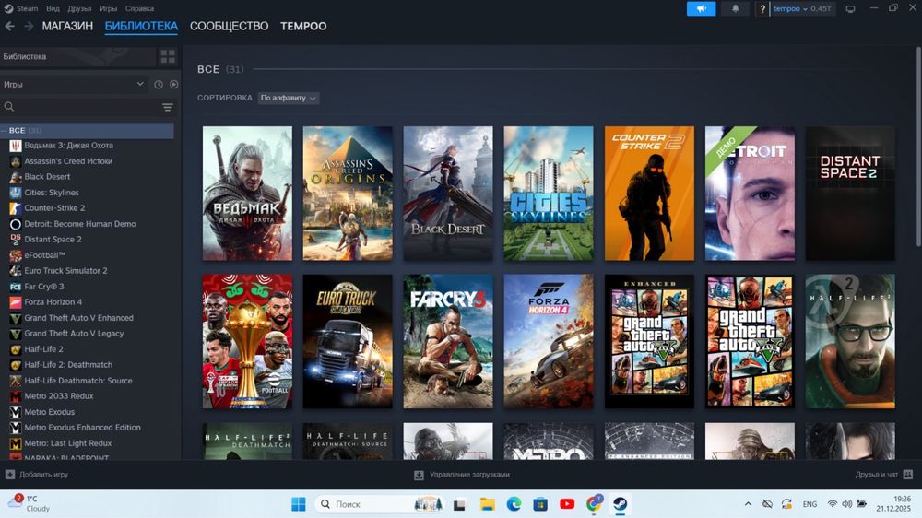Viewport: 922px width, 518px height.
Task: Open the announcements megaphone button
Action: coord(701,9)
